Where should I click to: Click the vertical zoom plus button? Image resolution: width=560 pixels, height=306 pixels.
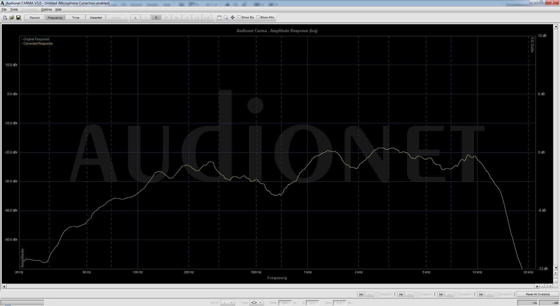555,273
